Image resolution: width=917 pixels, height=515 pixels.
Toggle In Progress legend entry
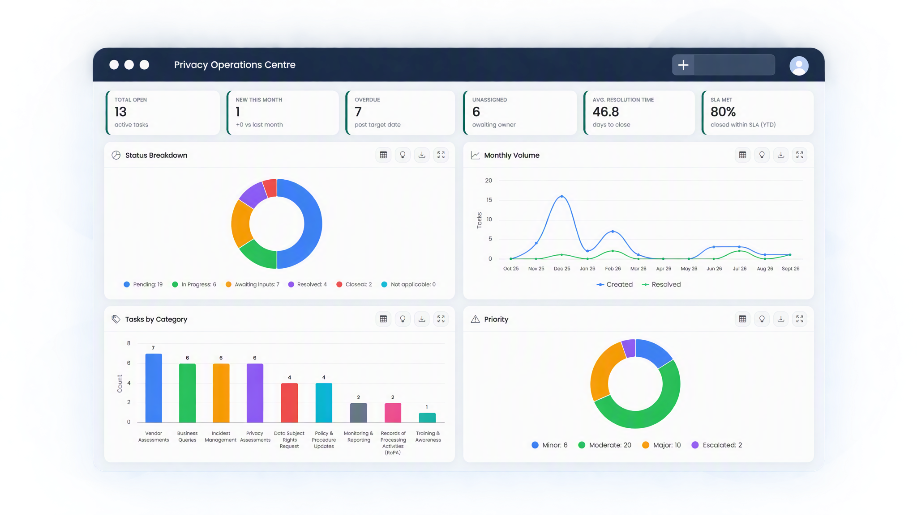tap(194, 284)
